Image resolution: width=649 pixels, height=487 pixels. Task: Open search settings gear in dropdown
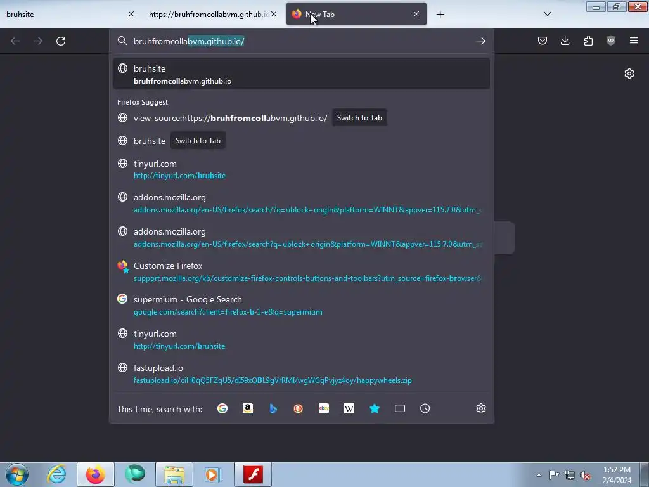481,409
